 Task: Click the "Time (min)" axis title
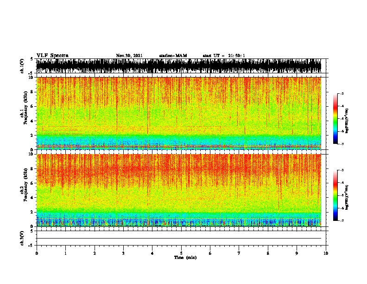point(185,258)
